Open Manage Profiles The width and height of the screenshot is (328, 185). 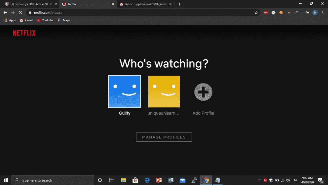(x=164, y=137)
